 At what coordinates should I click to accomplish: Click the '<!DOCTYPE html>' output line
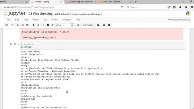(x=31, y=52)
